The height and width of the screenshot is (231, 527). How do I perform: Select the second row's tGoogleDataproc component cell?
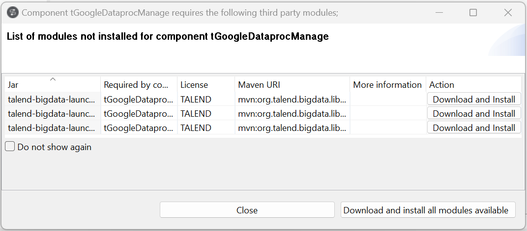tap(139, 114)
